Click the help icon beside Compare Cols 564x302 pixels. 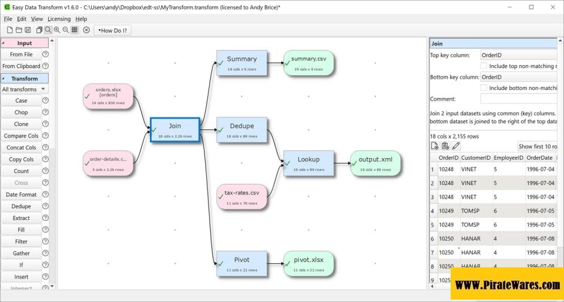point(45,136)
